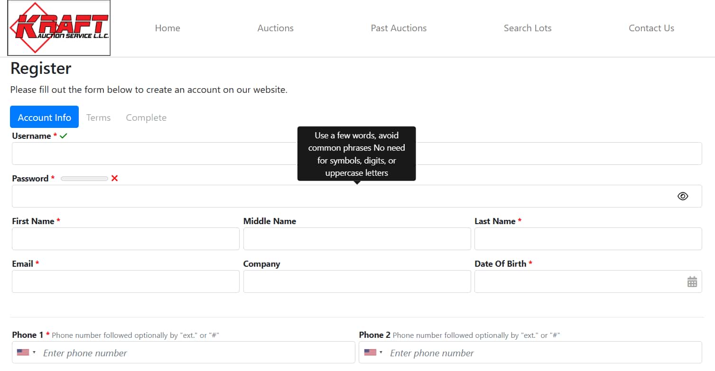Open the Contact Us page
This screenshot has height=371, width=715.
(x=651, y=28)
